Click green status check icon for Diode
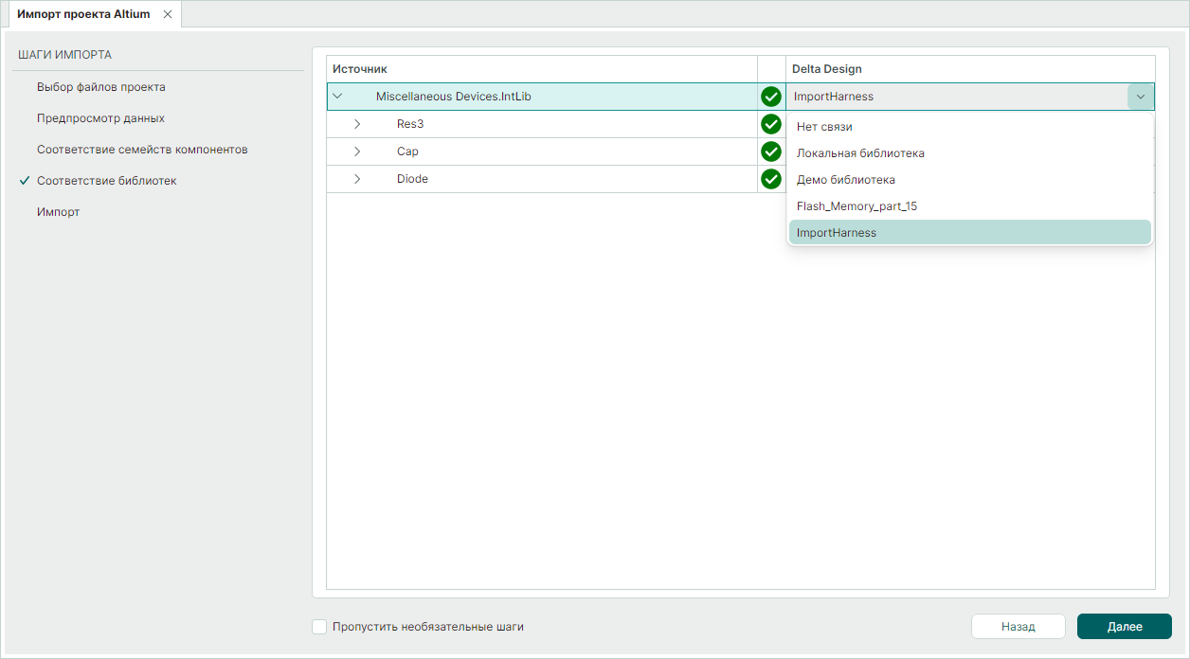 [x=771, y=179]
